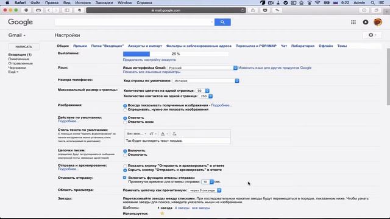390x219 pixels.
Task: Click the remove formatting icon
Action: pyautogui.click(x=174, y=134)
